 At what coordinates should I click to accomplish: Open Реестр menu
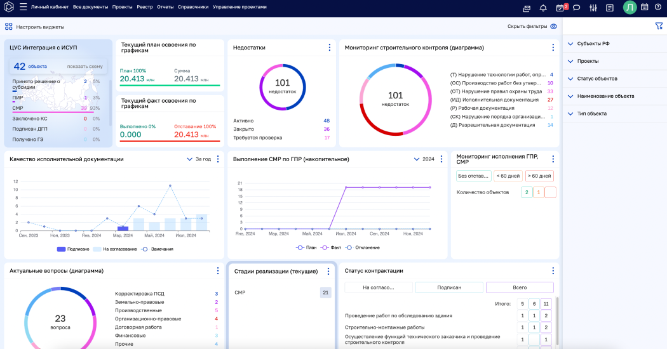pos(145,7)
